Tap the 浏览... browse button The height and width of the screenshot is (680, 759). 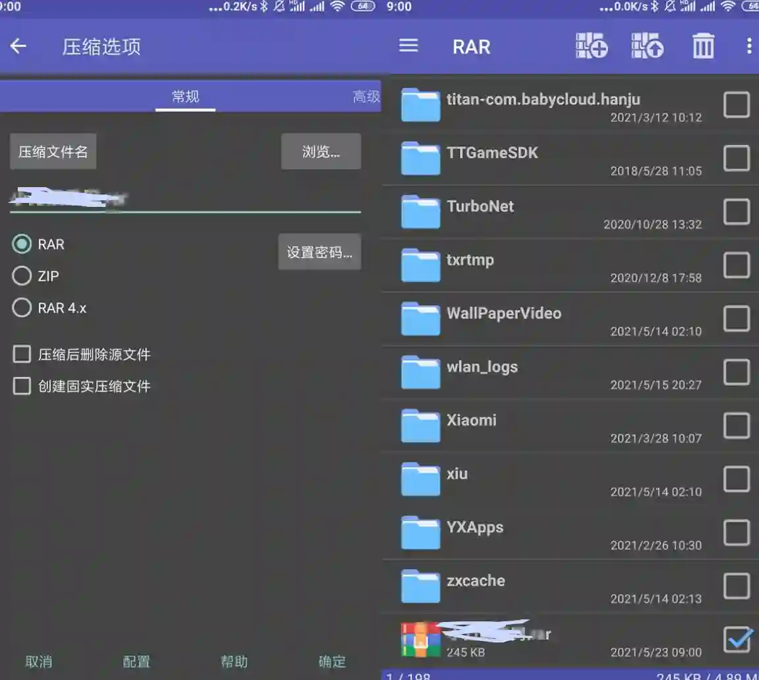(321, 152)
